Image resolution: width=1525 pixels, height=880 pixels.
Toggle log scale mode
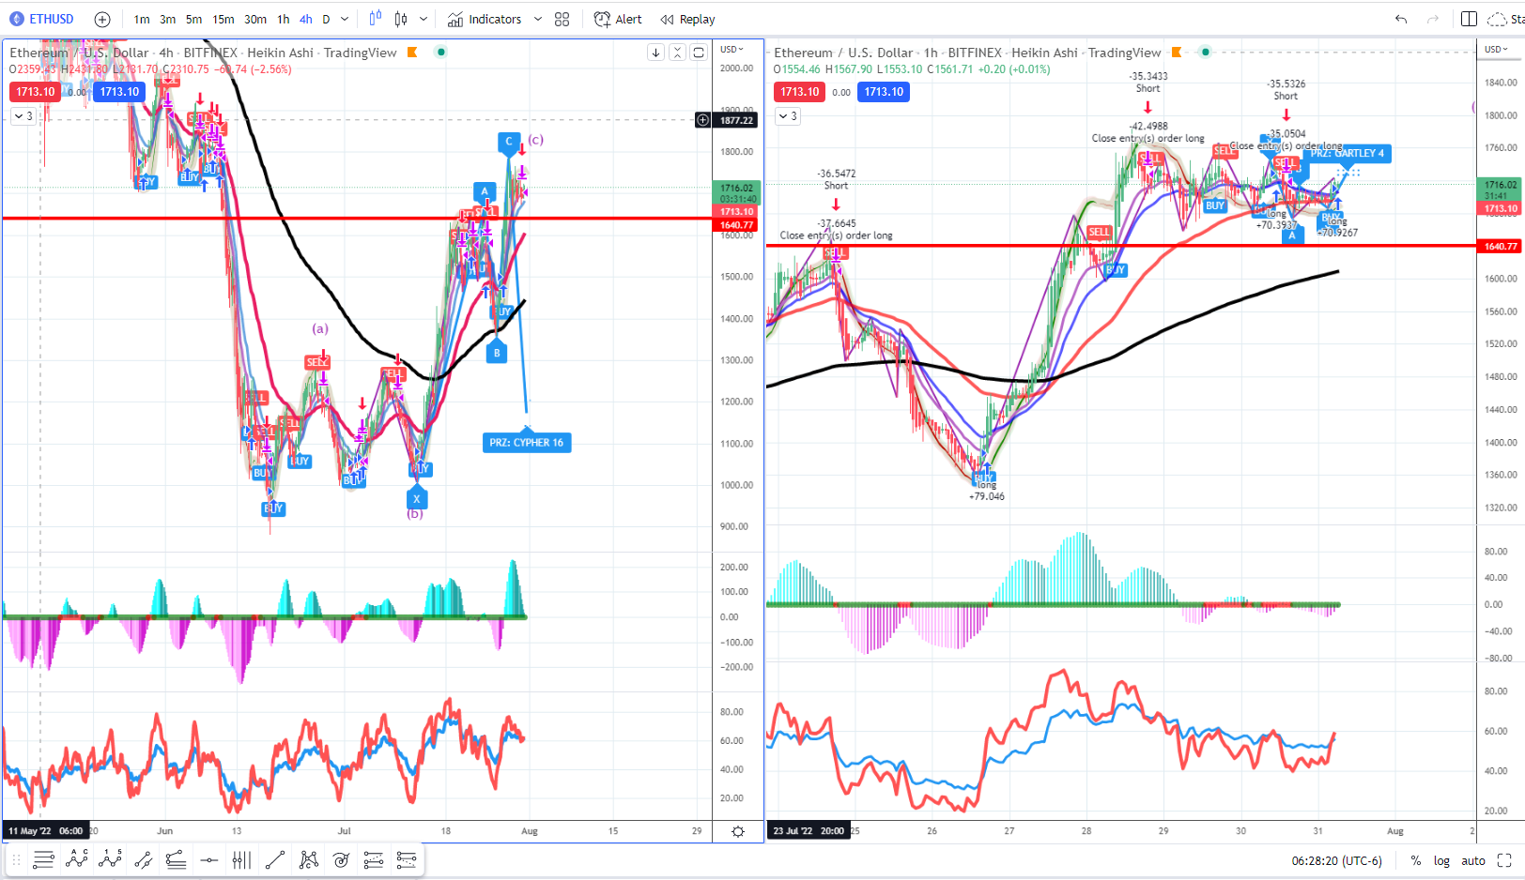click(1441, 860)
